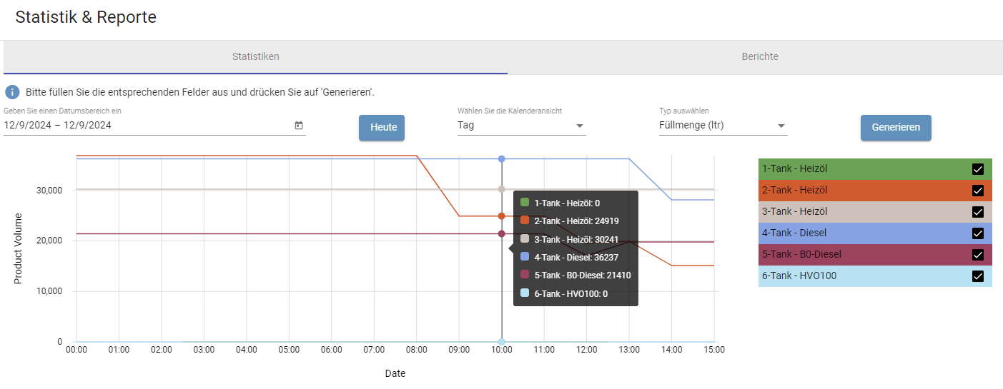Click the 5-Tank - B0-Diesel legend label

click(x=801, y=255)
